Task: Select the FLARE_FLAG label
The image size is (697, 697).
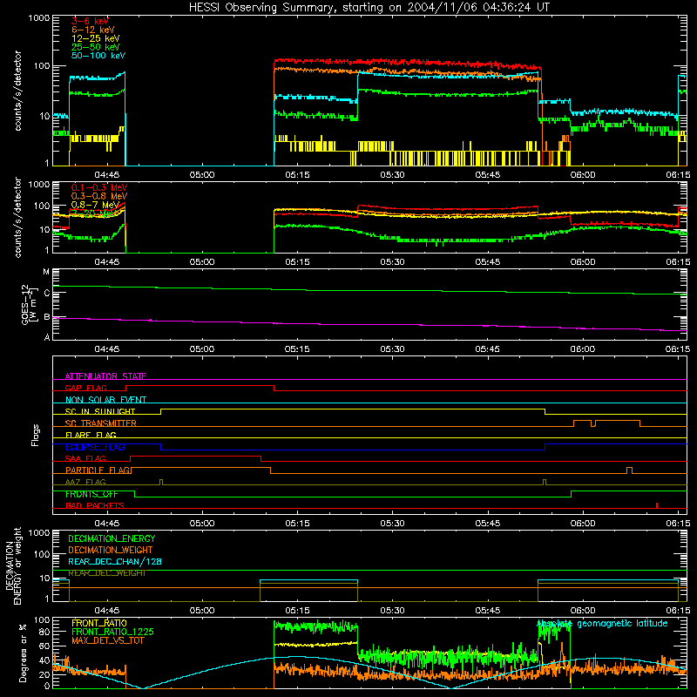Action: 91,435
